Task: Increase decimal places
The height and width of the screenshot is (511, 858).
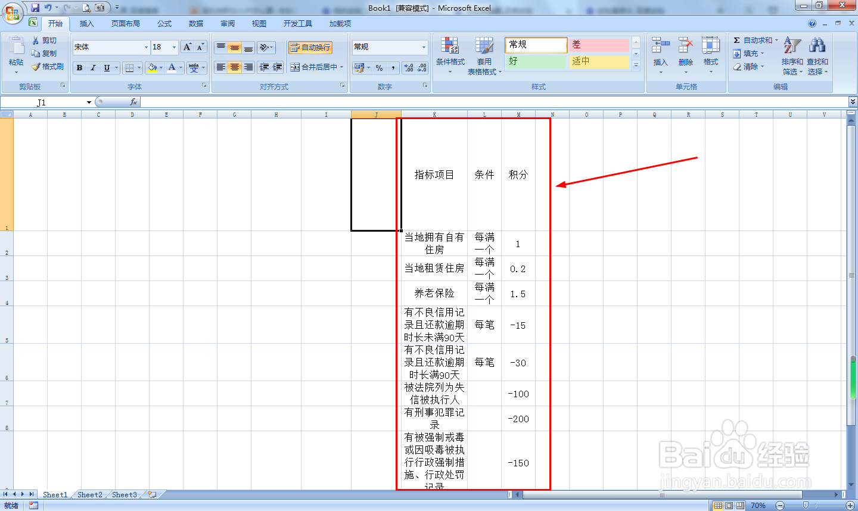Action: tap(409, 68)
